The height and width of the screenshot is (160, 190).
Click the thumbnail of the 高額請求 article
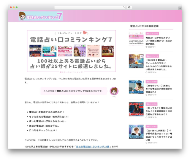click(x=136, y=87)
